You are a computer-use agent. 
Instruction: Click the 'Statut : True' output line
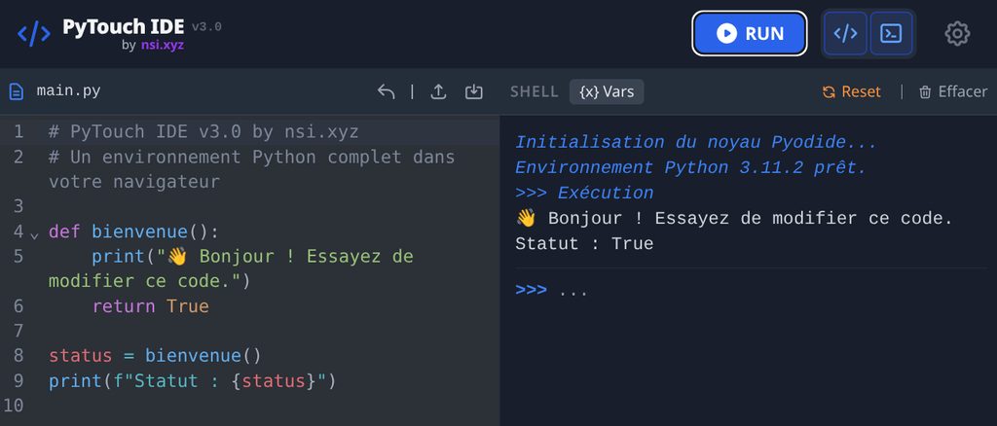584,244
